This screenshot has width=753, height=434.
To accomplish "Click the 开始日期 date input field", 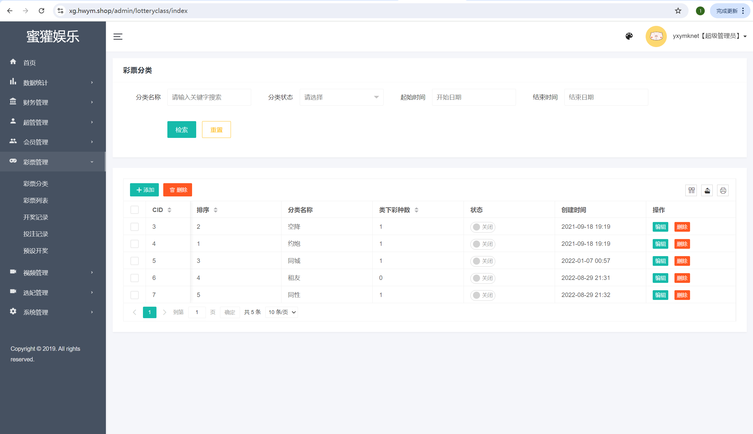I will pyautogui.click(x=474, y=97).
